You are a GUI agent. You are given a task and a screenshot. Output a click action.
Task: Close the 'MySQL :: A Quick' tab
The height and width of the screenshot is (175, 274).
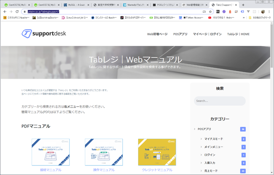coord(88,5)
